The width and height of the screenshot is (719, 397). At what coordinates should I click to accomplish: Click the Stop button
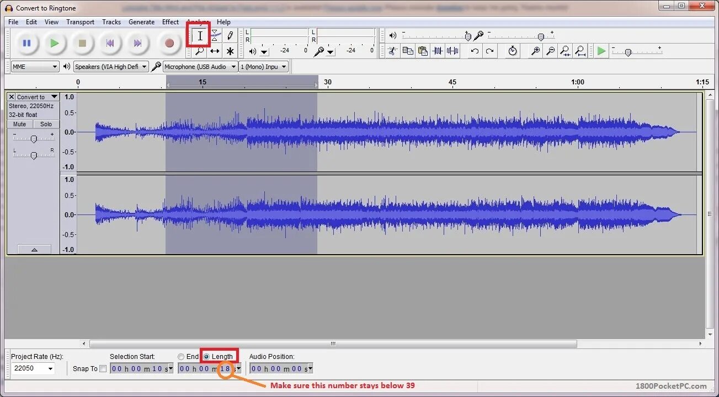(x=82, y=43)
